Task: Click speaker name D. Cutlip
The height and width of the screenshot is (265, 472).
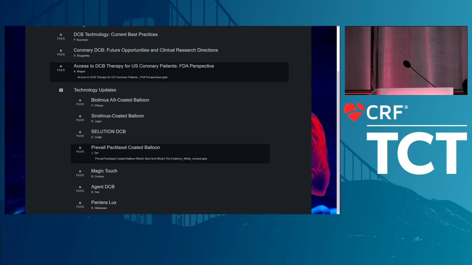Action: tap(96, 137)
